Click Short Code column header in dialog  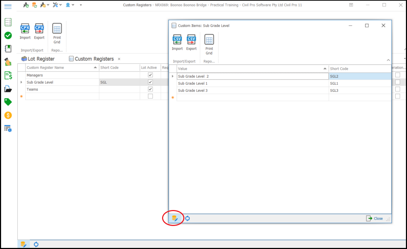[360, 69]
